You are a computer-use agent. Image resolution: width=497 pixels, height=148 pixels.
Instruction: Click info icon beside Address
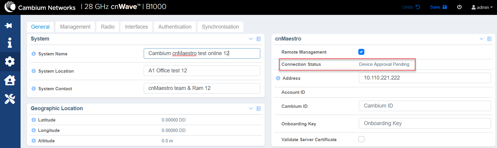(278, 78)
